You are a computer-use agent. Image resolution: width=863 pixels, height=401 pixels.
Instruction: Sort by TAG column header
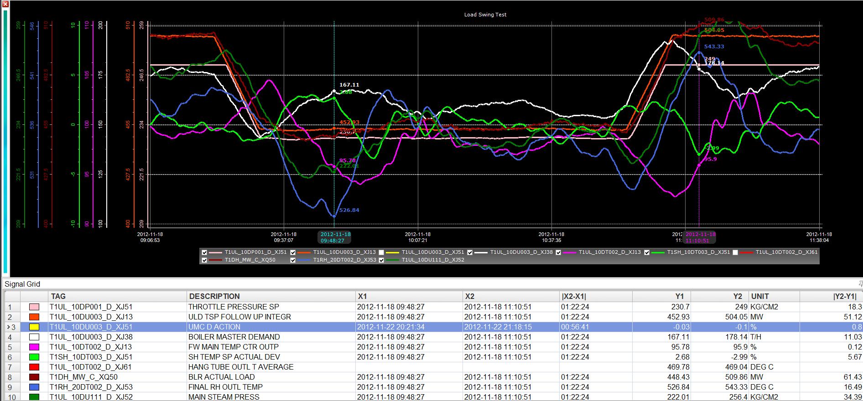(117, 296)
